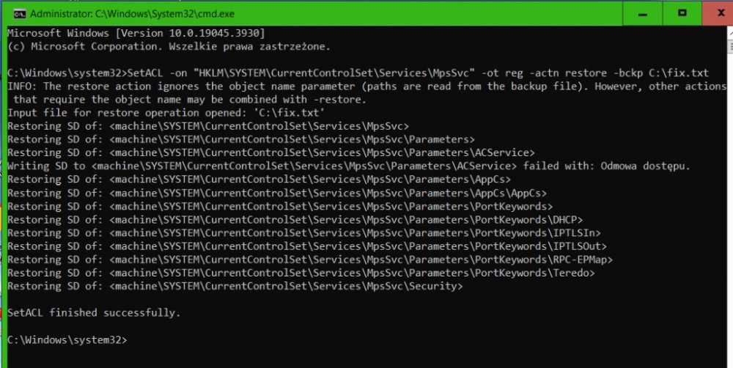The width and height of the screenshot is (733, 368).
Task: Close the Administrator cmd.exe window
Action: point(718,12)
